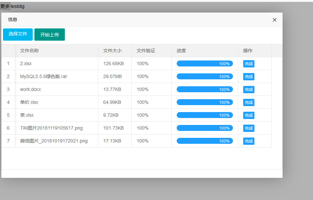313x200 pixels.
Task: Click 完成 button for 2.xlsx row
Action: point(248,64)
